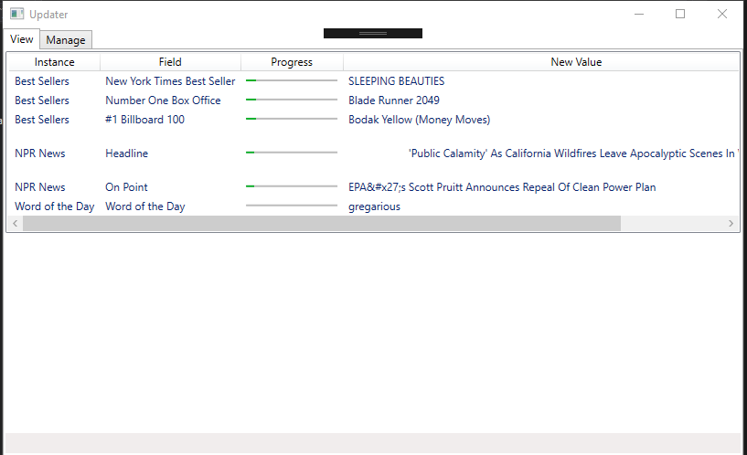Select the Headline field cell
747x455 pixels.
[127, 153]
